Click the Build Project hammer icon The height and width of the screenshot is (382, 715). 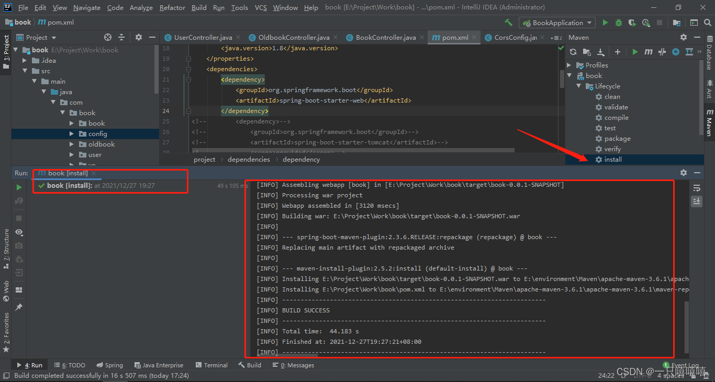[x=508, y=23]
